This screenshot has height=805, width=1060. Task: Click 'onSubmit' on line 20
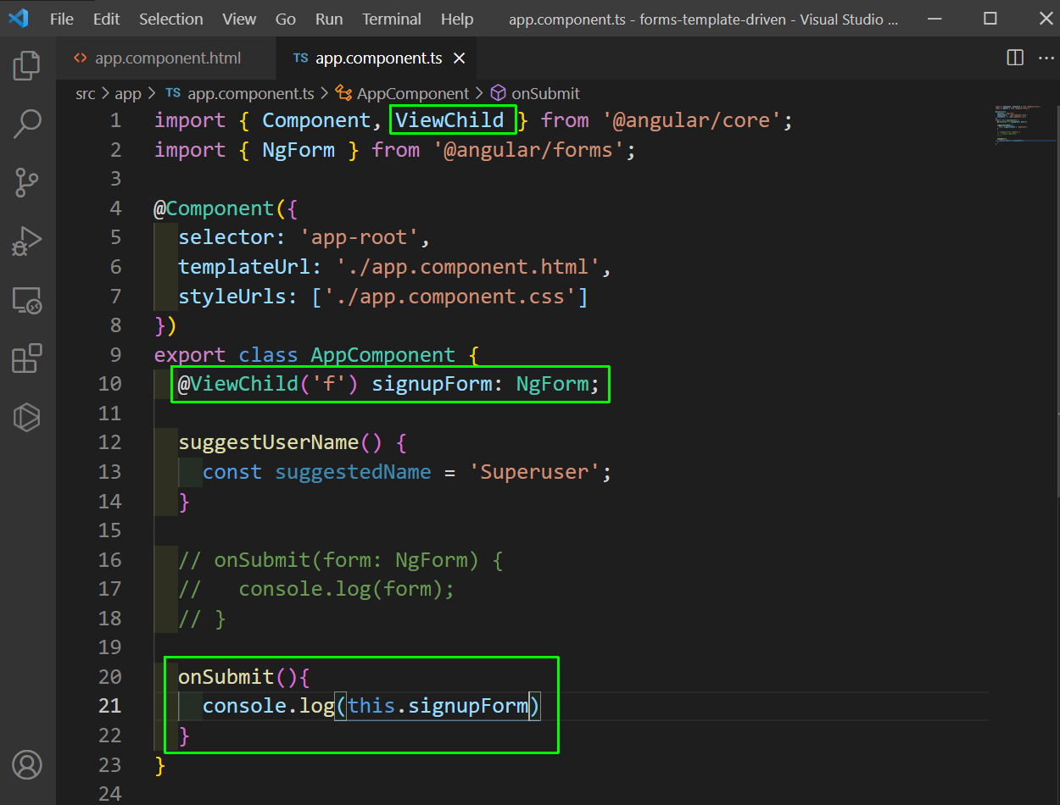coord(226,677)
